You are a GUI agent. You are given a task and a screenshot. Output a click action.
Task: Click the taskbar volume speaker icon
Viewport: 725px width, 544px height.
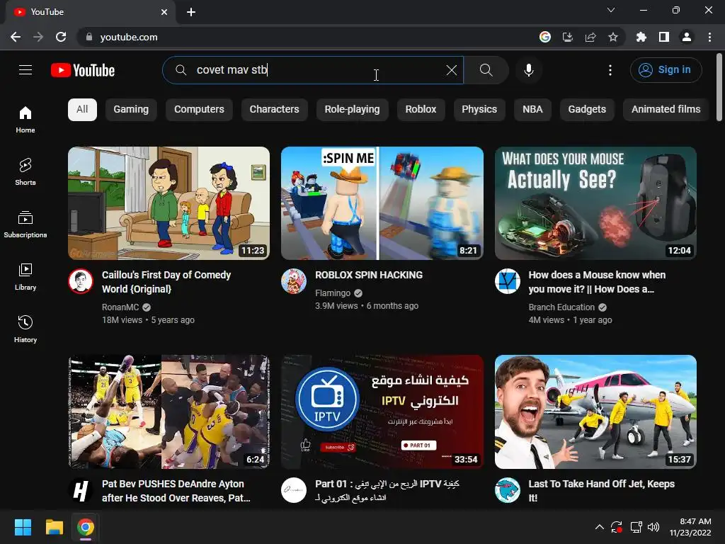(653, 527)
